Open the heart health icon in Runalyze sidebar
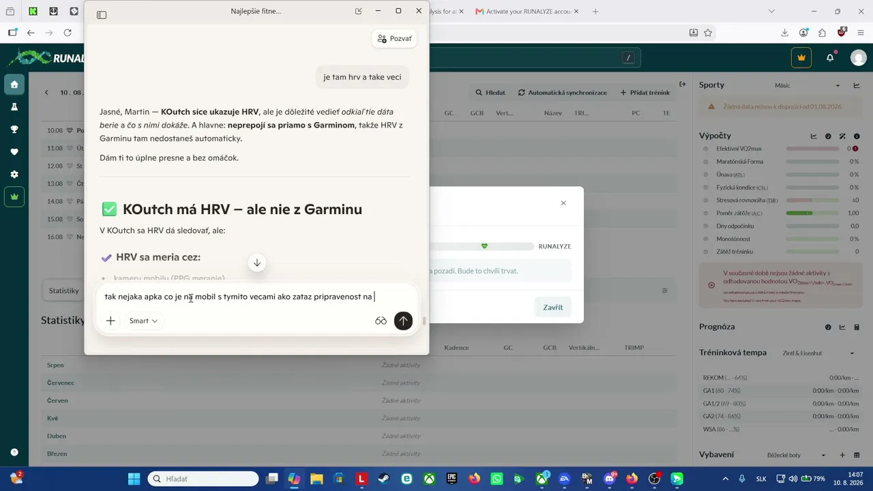Screen dimensions: 873x491 [14, 152]
